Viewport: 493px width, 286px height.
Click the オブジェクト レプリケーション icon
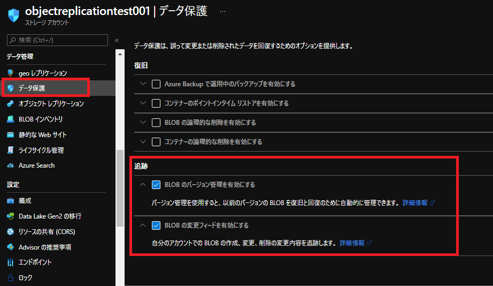(x=10, y=103)
